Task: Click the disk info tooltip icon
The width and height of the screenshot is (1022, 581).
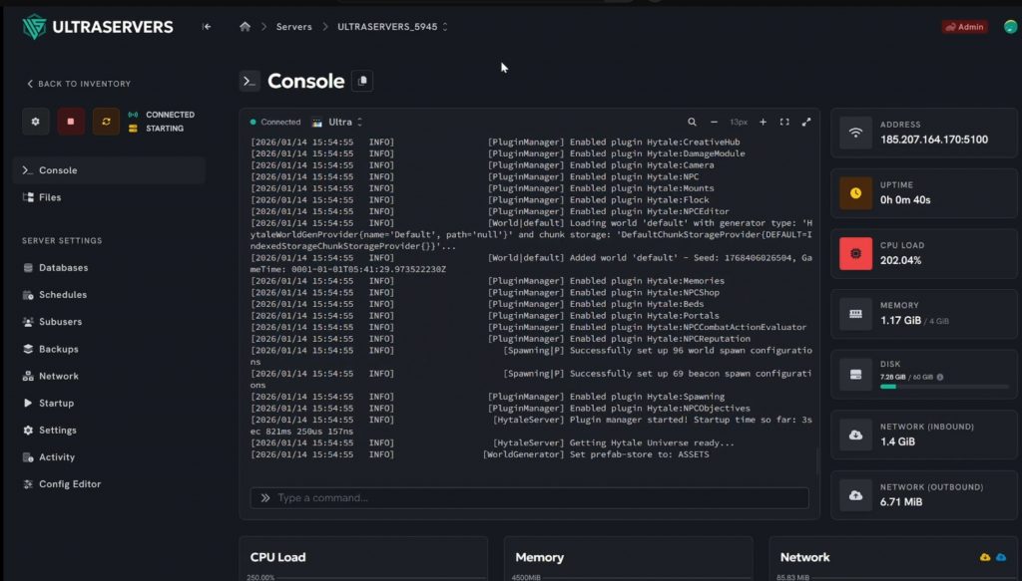Action: 940,377
